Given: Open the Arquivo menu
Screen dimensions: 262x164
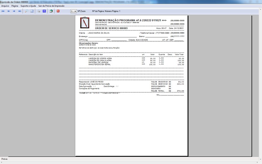Looking at the screenshot, I should 5,6.
